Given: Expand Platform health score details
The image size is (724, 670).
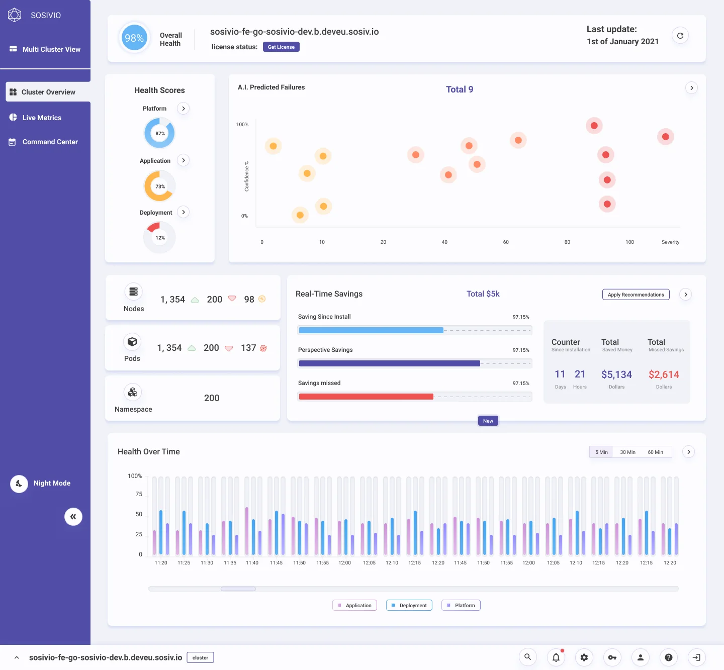Looking at the screenshot, I should pyautogui.click(x=184, y=109).
